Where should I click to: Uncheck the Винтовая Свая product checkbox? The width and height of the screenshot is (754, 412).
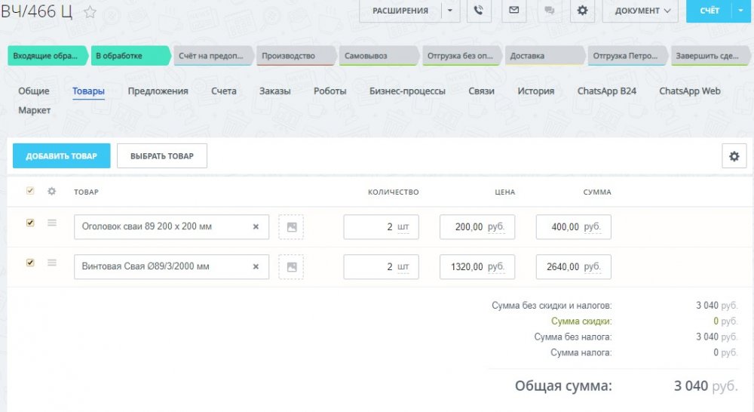(x=30, y=263)
